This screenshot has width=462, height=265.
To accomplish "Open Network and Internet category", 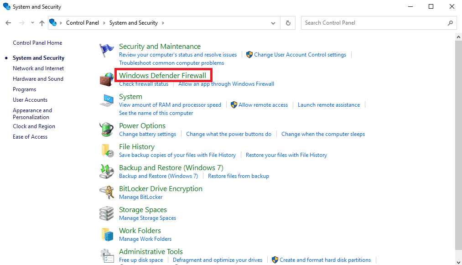I will [38, 68].
